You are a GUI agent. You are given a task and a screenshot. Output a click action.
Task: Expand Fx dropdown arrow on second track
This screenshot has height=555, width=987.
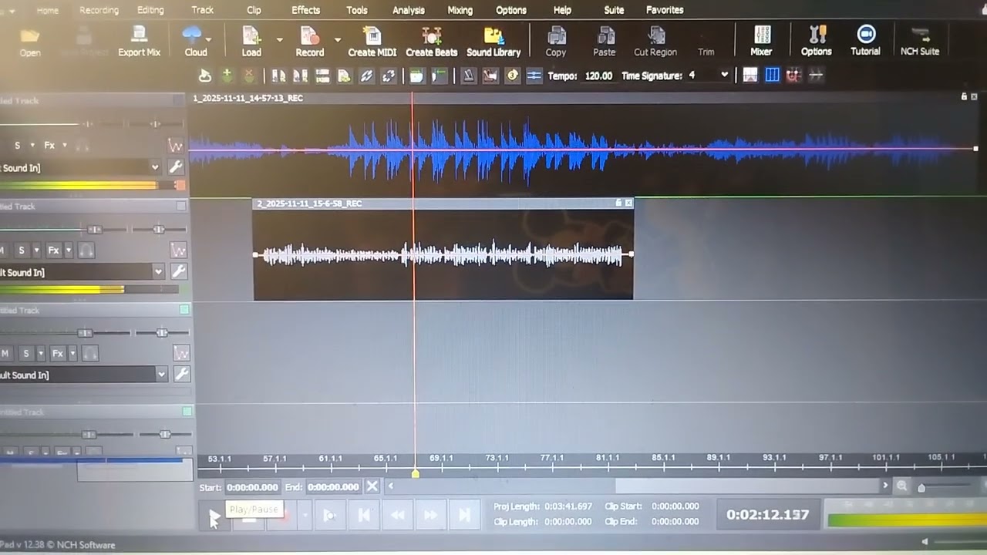[69, 250]
